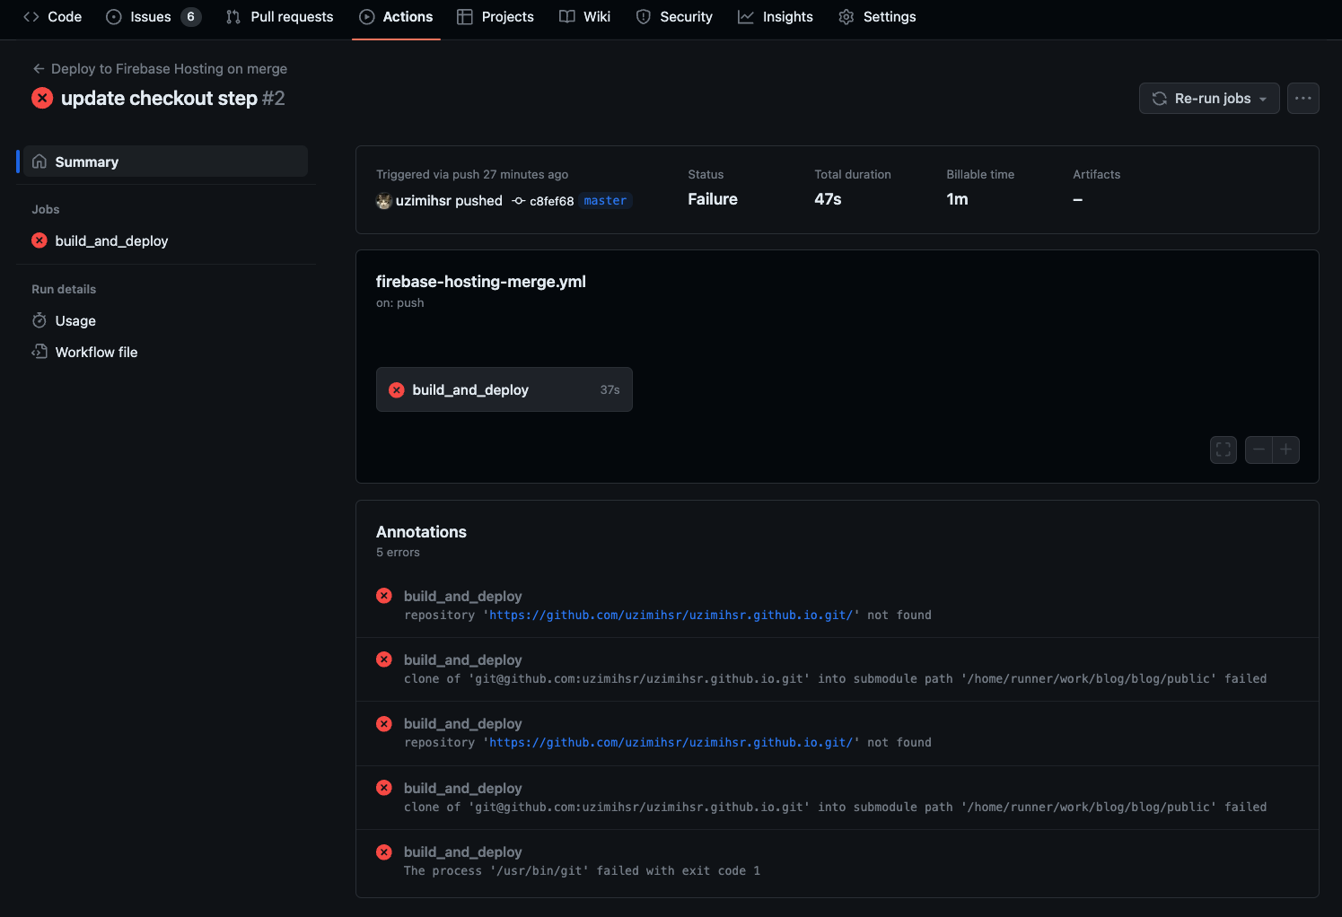Open repository Settings tab
Screen dimensions: 1342x917
coord(877,17)
